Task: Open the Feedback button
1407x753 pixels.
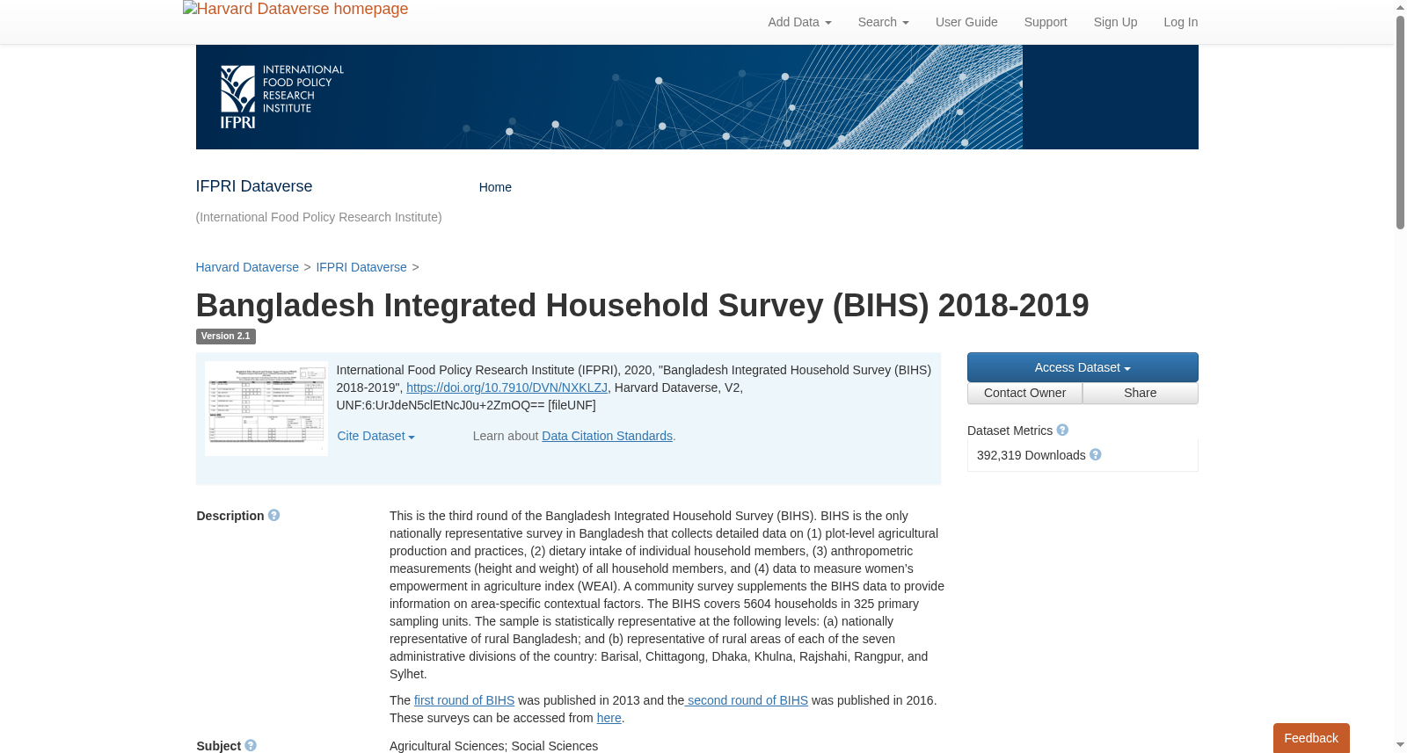Action: click(x=1311, y=738)
